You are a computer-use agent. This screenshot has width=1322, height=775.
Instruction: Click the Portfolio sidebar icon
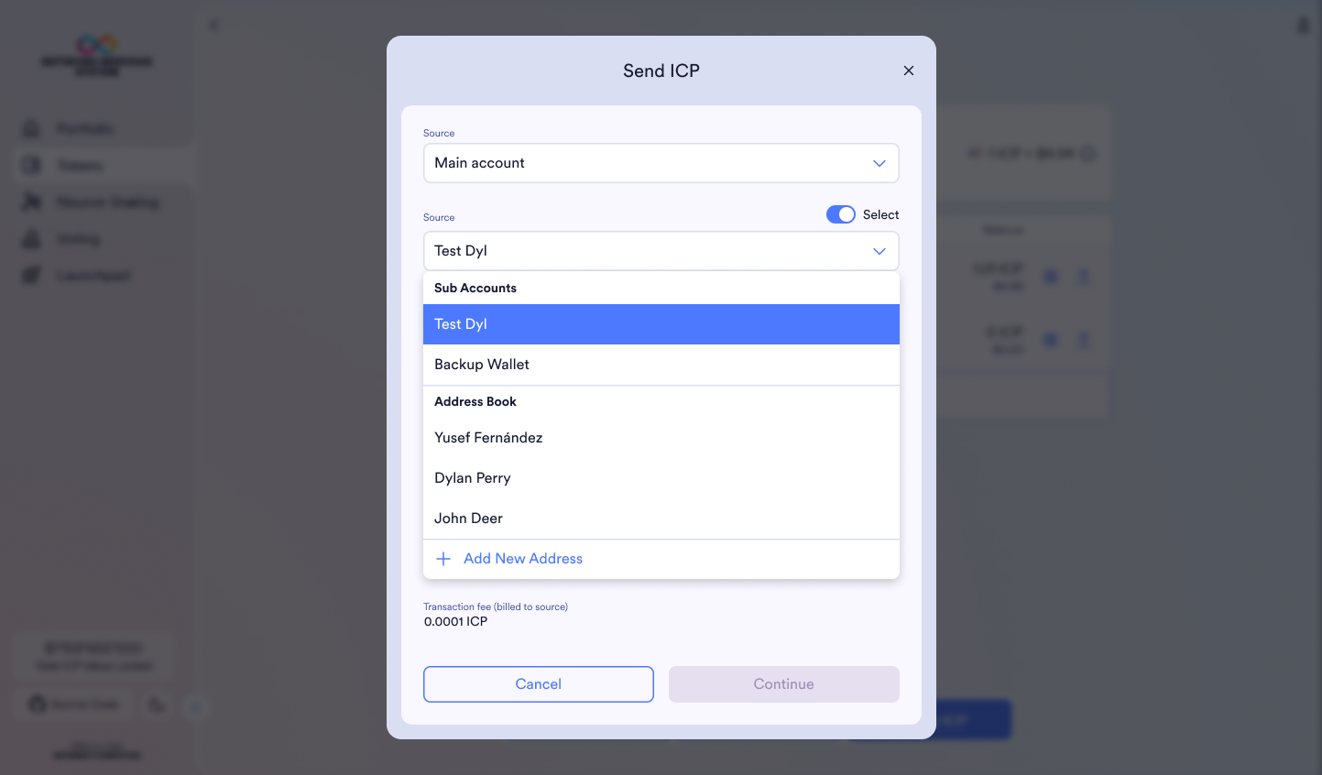click(x=32, y=128)
